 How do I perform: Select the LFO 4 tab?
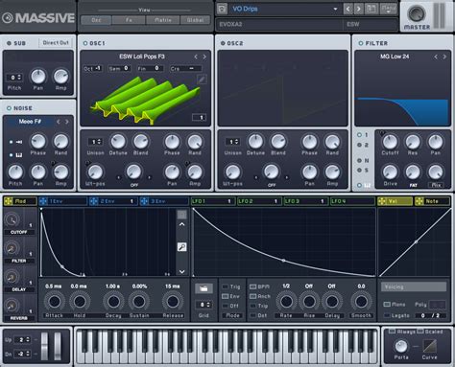[x=352, y=201]
